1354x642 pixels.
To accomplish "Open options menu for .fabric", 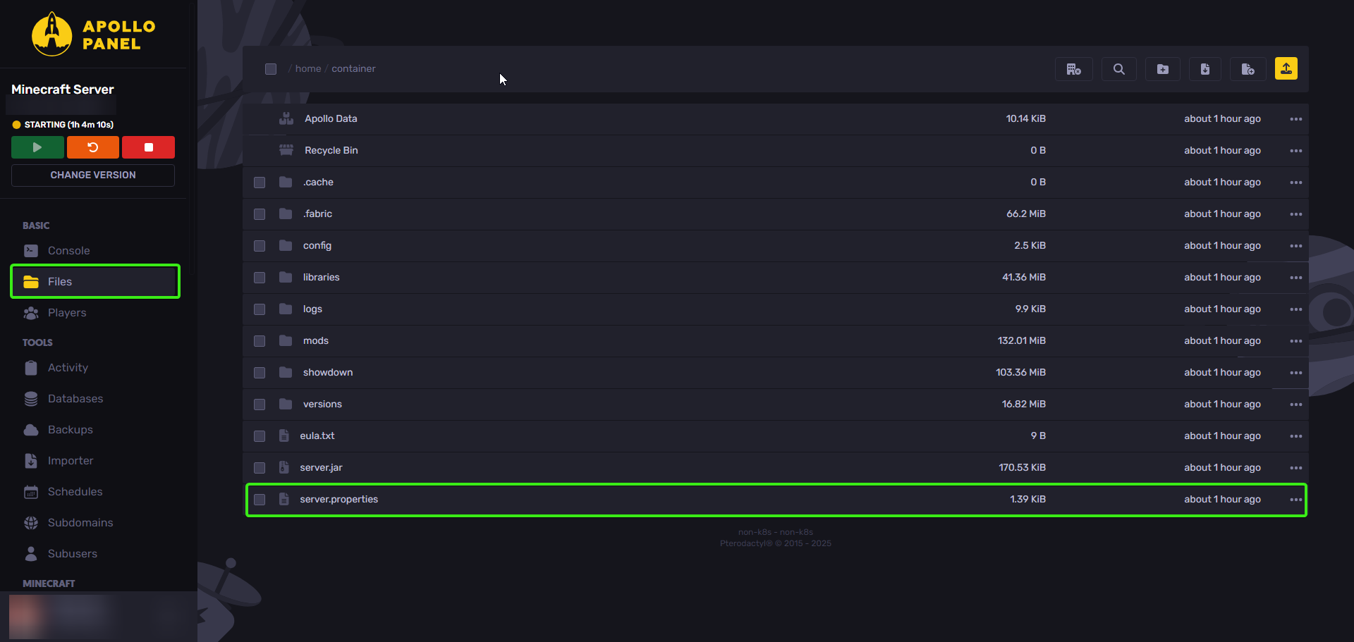I will pos(1295,214).
